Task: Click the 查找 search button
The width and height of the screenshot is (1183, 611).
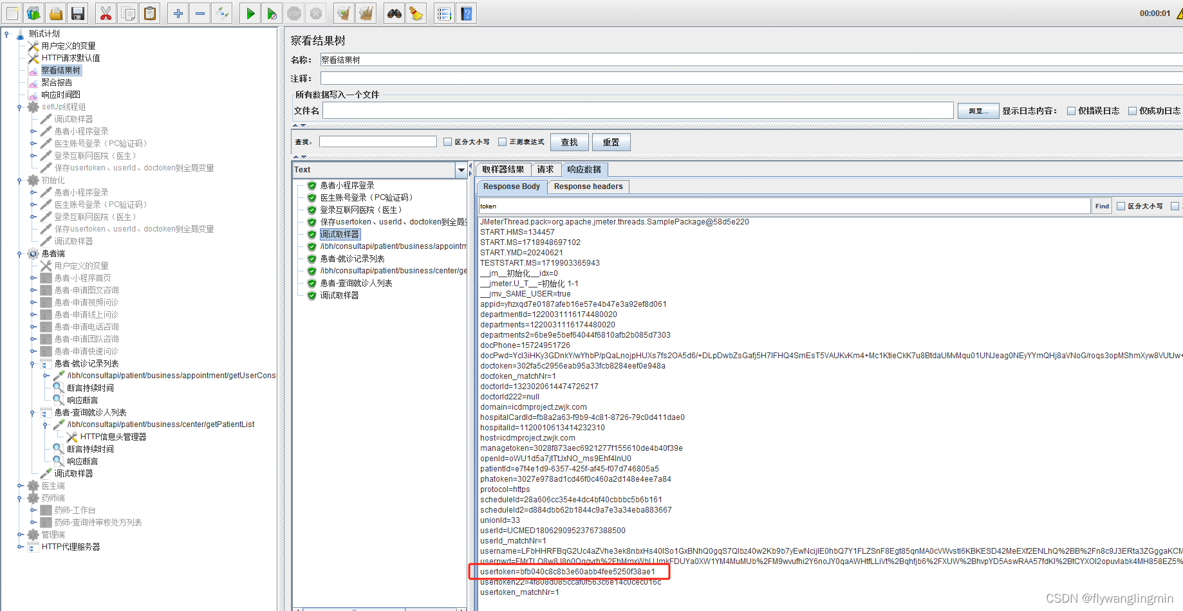Action: tap(569, 141)
